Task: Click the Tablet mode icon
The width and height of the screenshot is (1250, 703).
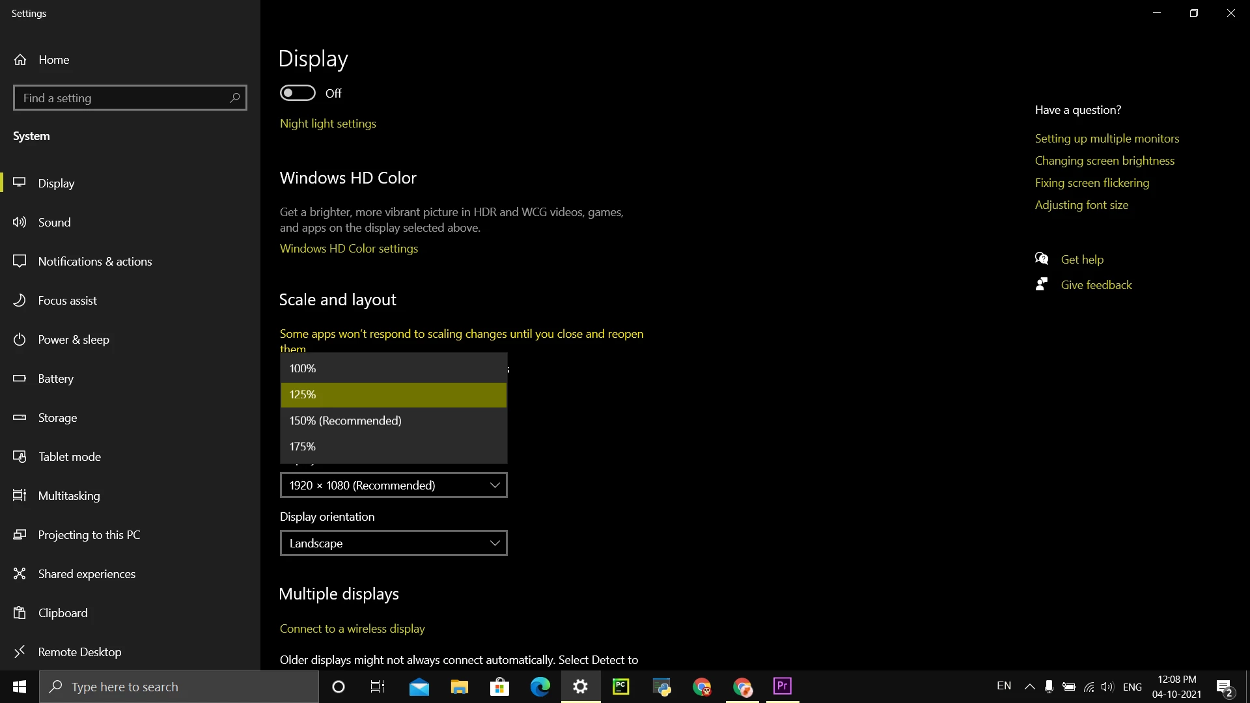Action: pos(20,457)
